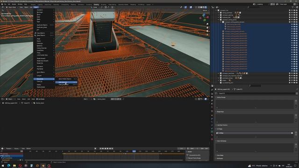Open the Output properties tab icon
299x168 pixels.
click(212, 97)
